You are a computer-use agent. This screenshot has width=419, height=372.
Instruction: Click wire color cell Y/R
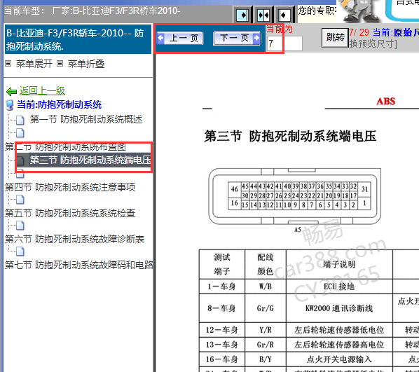point(265,330)
